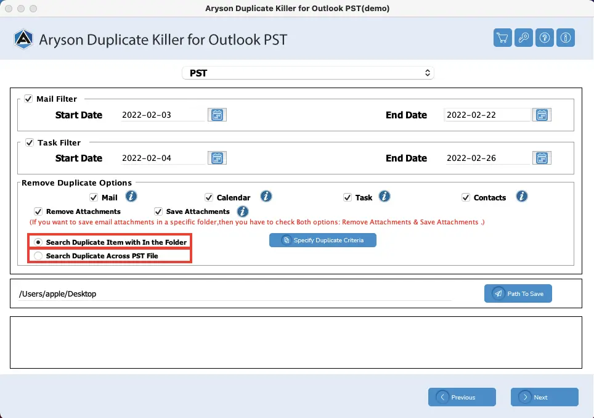Show info for Save Attachments option

pos(242,211)
